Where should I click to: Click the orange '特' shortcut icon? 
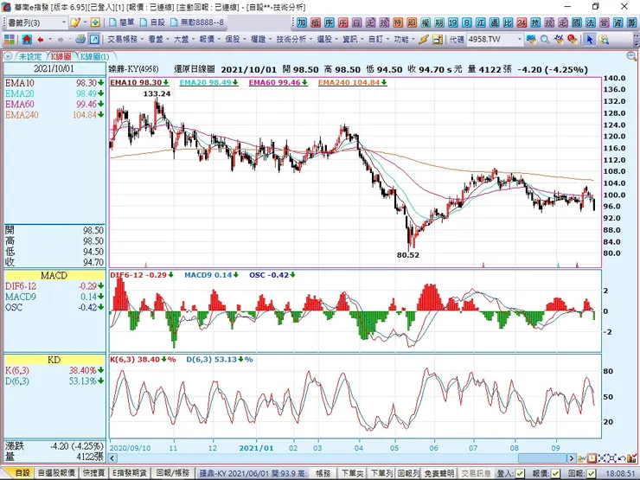(x=398, y=22)
